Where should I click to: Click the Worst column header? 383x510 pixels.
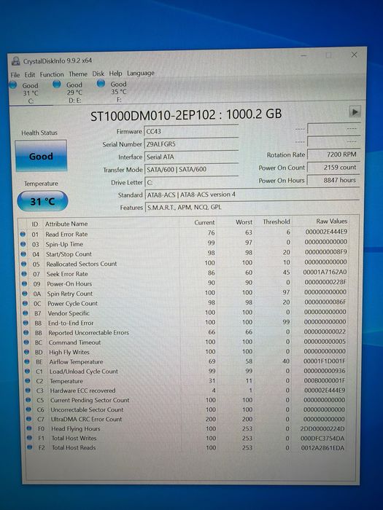click(244, 222)
